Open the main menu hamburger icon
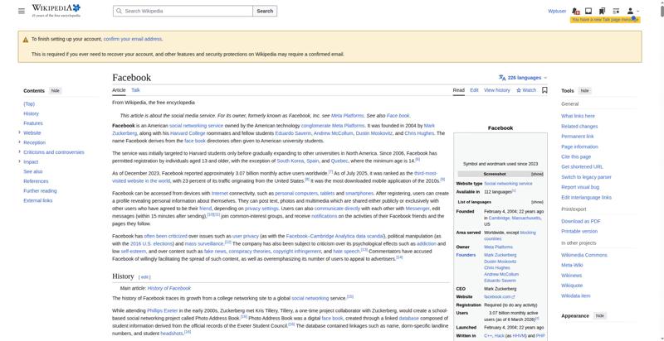The height and width of the screenshot is (341, 664). coord(22,11)
